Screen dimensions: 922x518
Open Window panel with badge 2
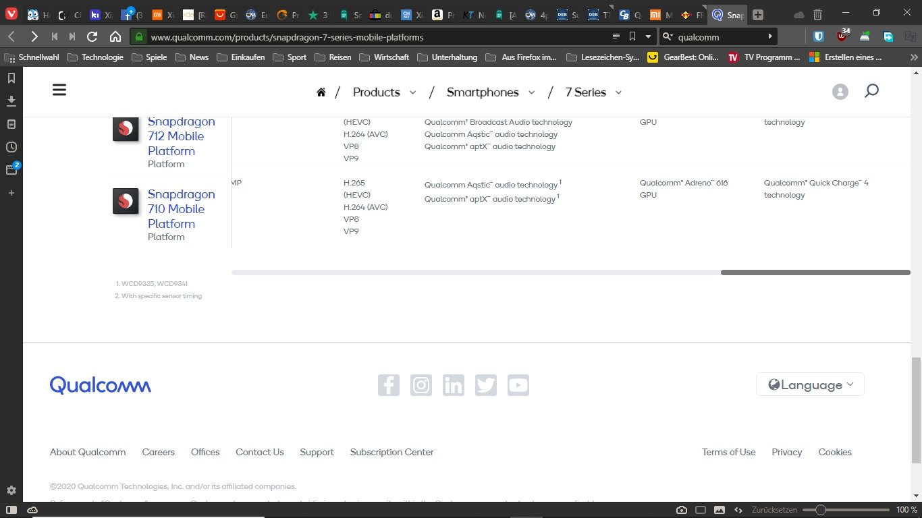11,169
